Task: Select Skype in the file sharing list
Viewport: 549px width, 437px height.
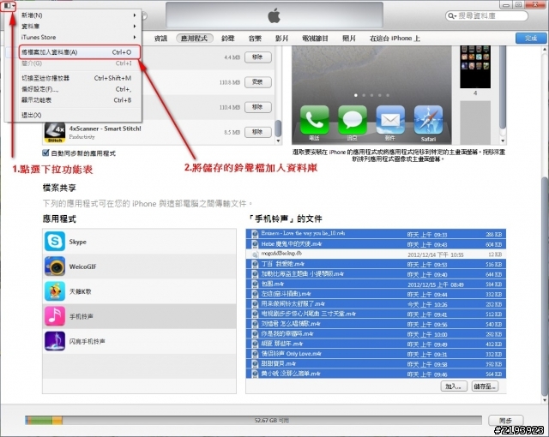Action: coord(139,242)
